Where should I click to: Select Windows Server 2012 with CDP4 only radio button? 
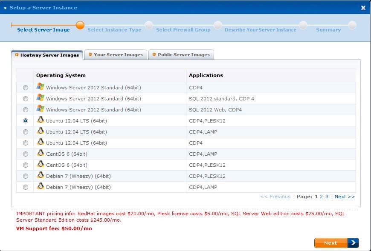(x=26, y=88)
